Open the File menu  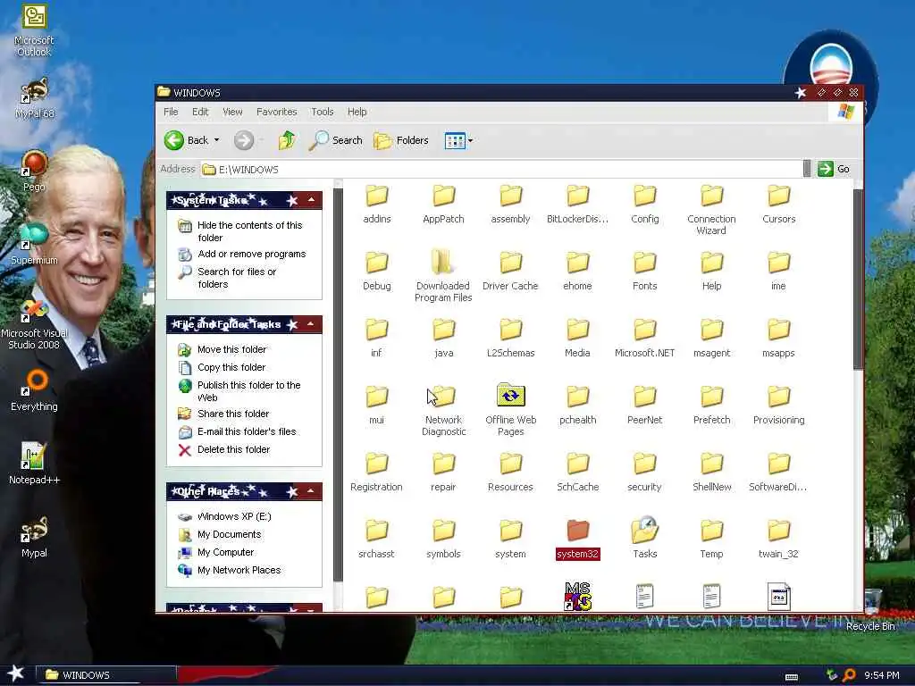171,112
